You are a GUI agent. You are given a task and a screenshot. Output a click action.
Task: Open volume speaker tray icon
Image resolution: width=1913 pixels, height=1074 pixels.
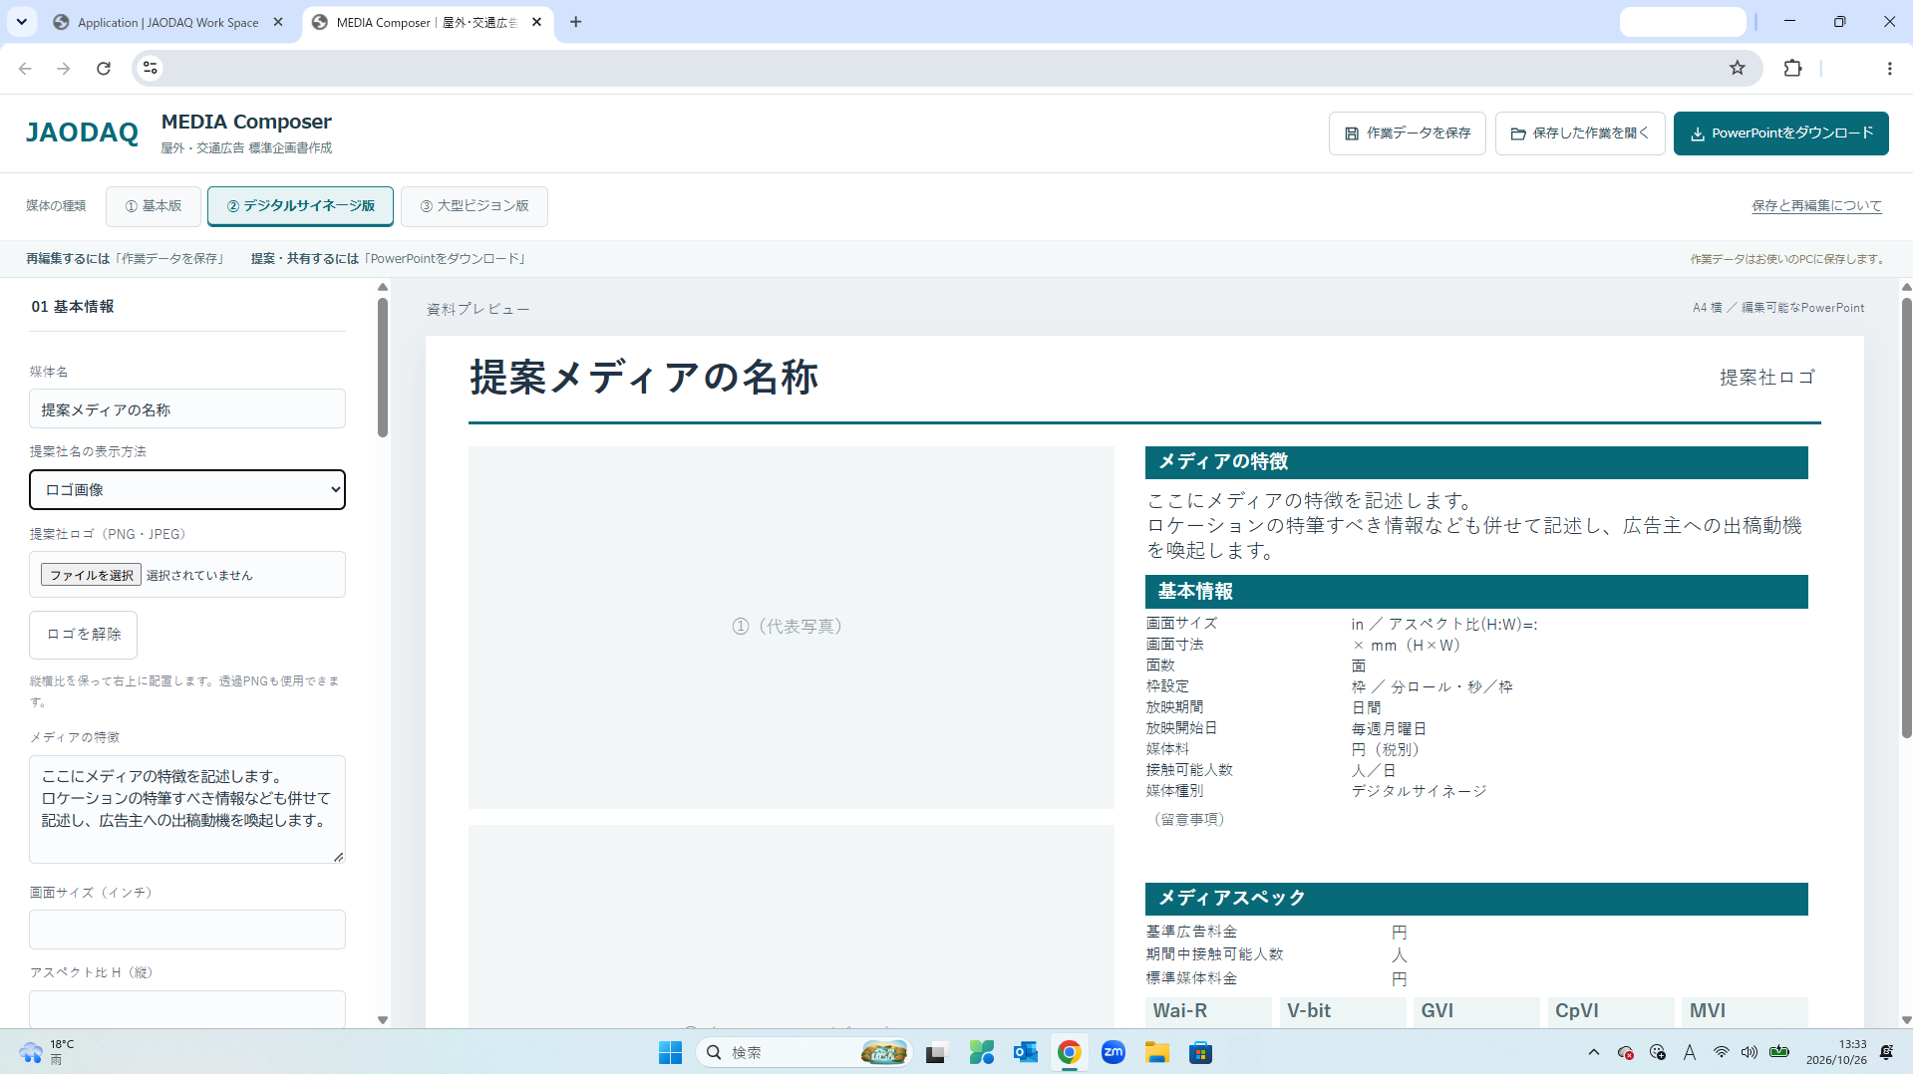point(1749,1052)
